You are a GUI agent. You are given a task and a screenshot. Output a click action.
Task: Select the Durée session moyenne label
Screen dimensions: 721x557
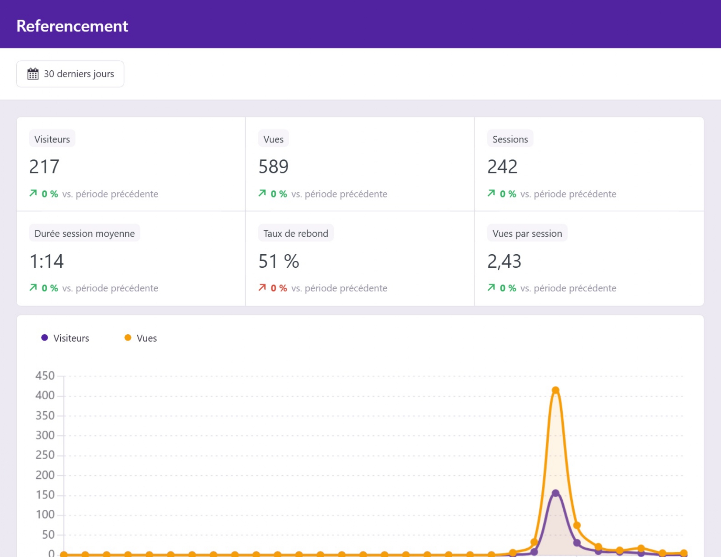pyautogui.click(x=84, y=233)
